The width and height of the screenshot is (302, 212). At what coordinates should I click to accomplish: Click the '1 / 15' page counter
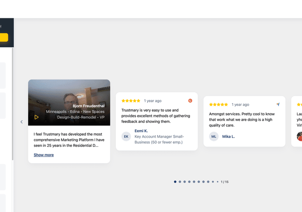(x=224, y=182)
